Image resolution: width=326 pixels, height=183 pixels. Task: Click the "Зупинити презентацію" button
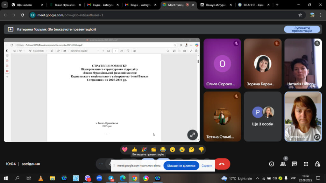coord(302,29)
